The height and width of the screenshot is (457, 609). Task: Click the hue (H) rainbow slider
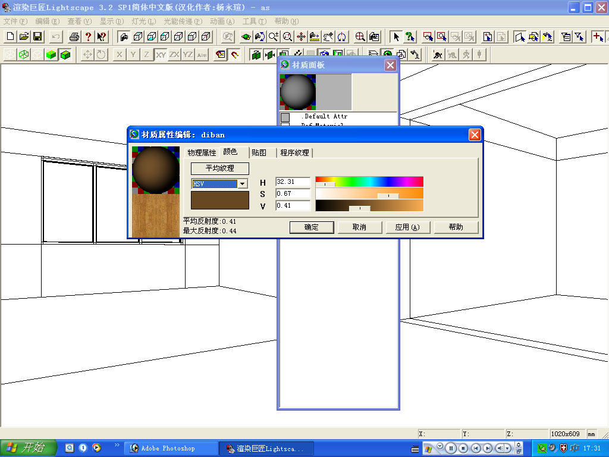coord(369,181)
